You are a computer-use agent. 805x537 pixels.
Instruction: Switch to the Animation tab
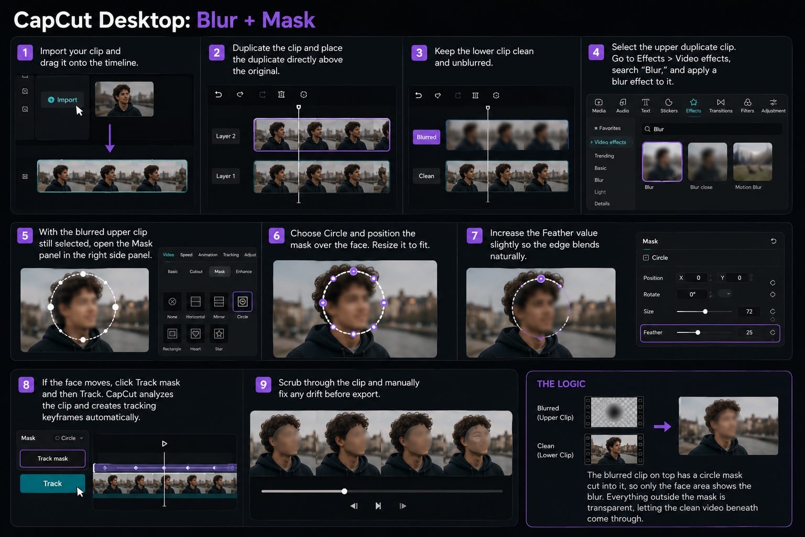click(208, 255)
